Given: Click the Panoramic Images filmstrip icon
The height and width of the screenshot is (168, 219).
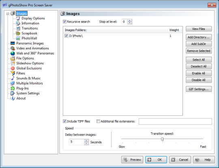Looking at the screenshot, I should [13, 43].
